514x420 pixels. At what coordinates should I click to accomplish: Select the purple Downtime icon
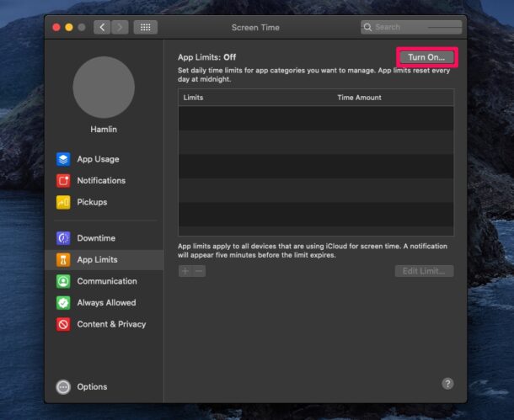coord(63,238)
